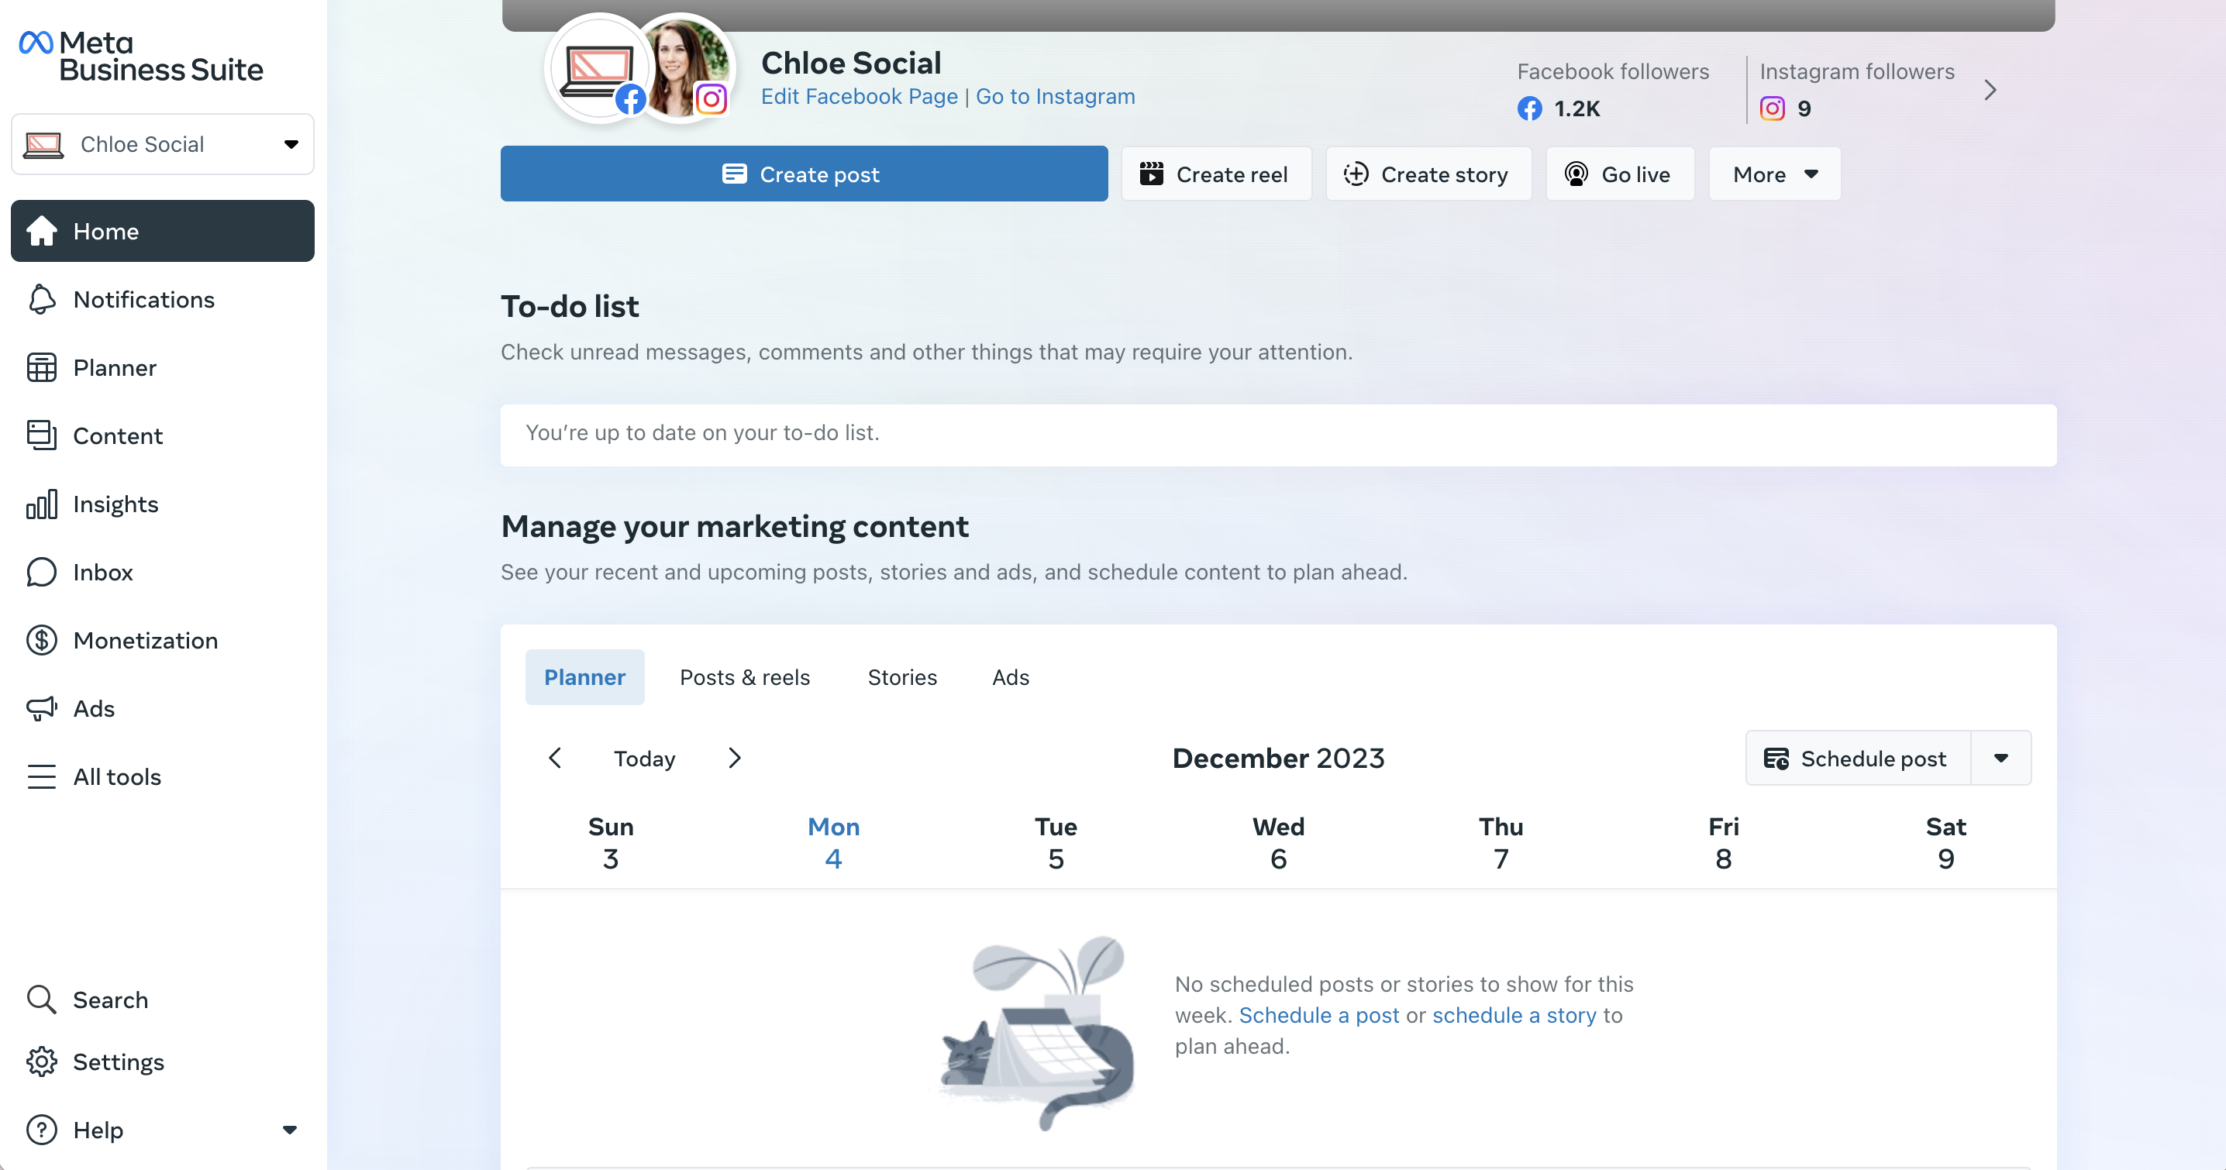Expand the More actions dropdown
Image resolution: width=2226 pixels, height=1170 pixels.
coord(1774,174)
